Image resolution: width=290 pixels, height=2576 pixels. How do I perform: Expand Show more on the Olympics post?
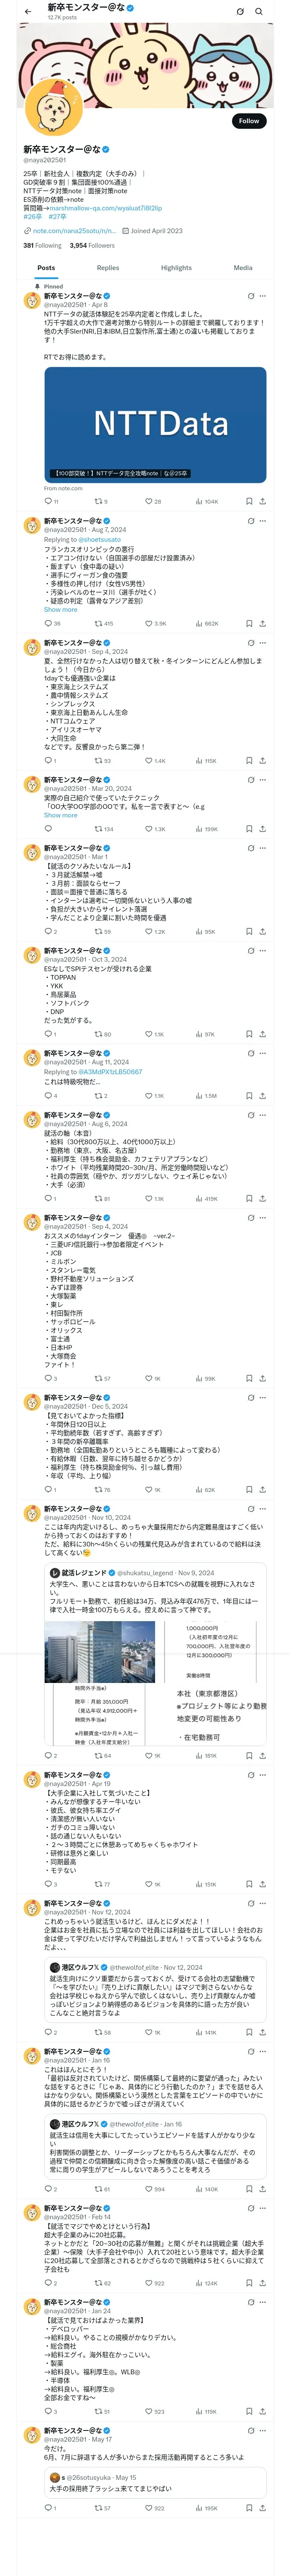(x=60, y=609)
